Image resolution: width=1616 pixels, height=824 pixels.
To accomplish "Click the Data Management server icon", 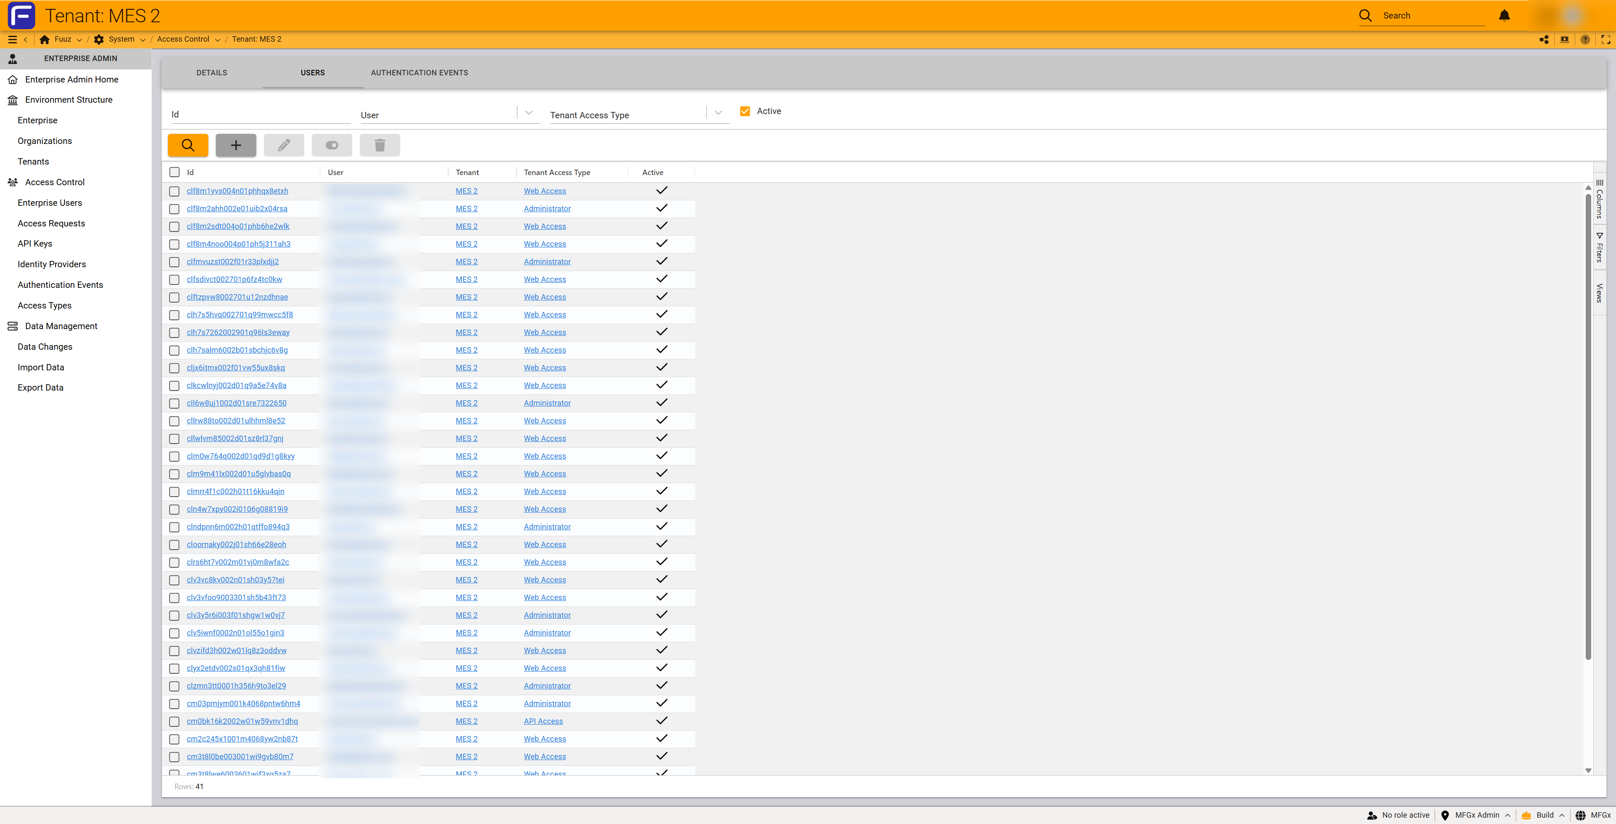I will [13, 326].
